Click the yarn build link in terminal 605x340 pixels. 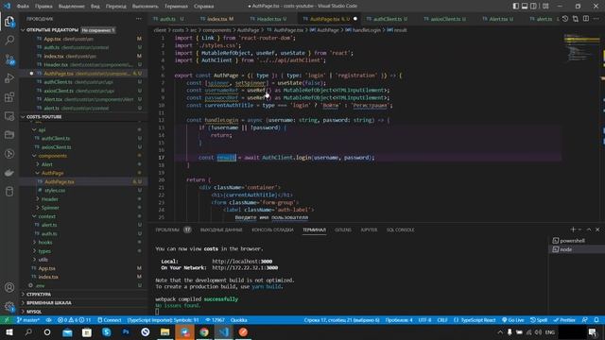click(267, 286)
